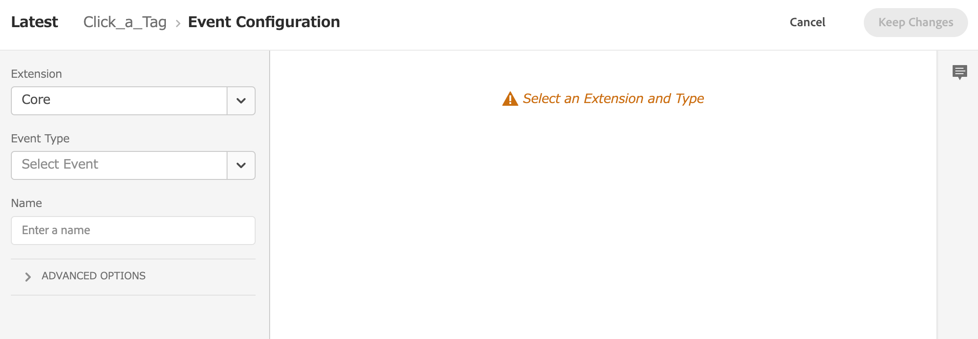
Task: Click the ADVANCED OPTIONS label
Action: tap(93, 276)
